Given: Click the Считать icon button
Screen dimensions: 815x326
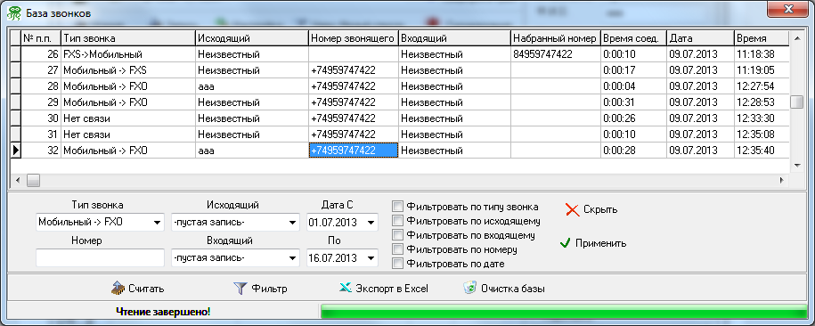Looking at the screenshot, I should point(118,288).
